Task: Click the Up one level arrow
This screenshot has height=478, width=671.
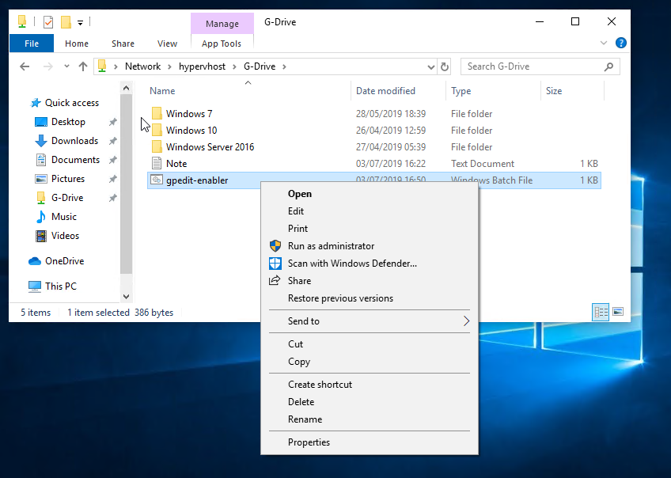Action: pos(83,66)
